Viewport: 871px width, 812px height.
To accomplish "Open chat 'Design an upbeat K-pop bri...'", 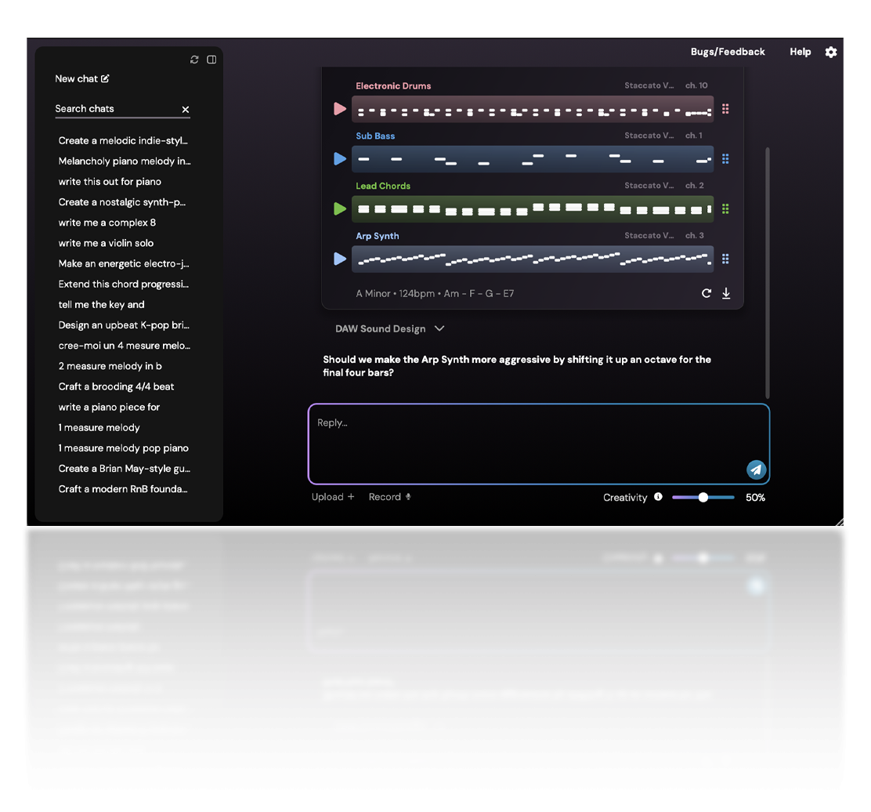I will (x=124, y=326).
